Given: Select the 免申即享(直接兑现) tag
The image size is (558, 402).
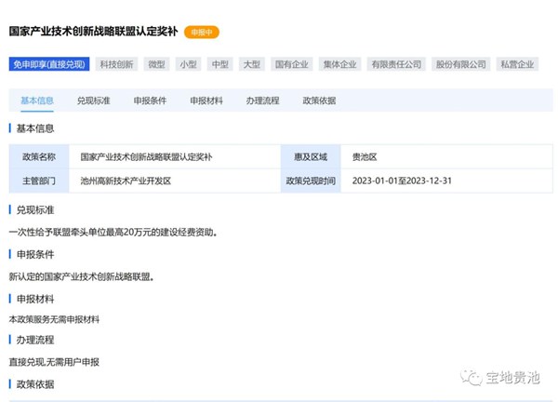Looking at the screenshot, I should pos(48,64).
